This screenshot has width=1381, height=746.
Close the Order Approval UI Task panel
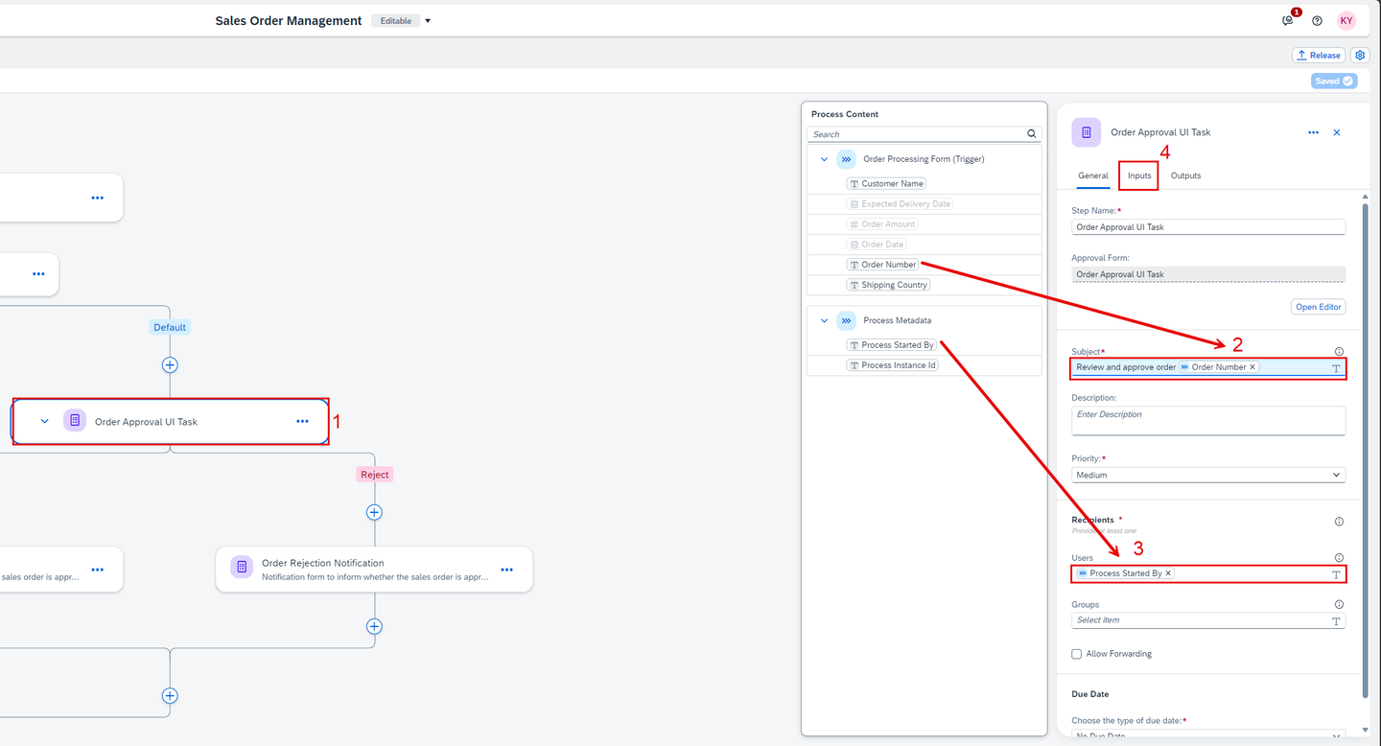point(1337,132)
